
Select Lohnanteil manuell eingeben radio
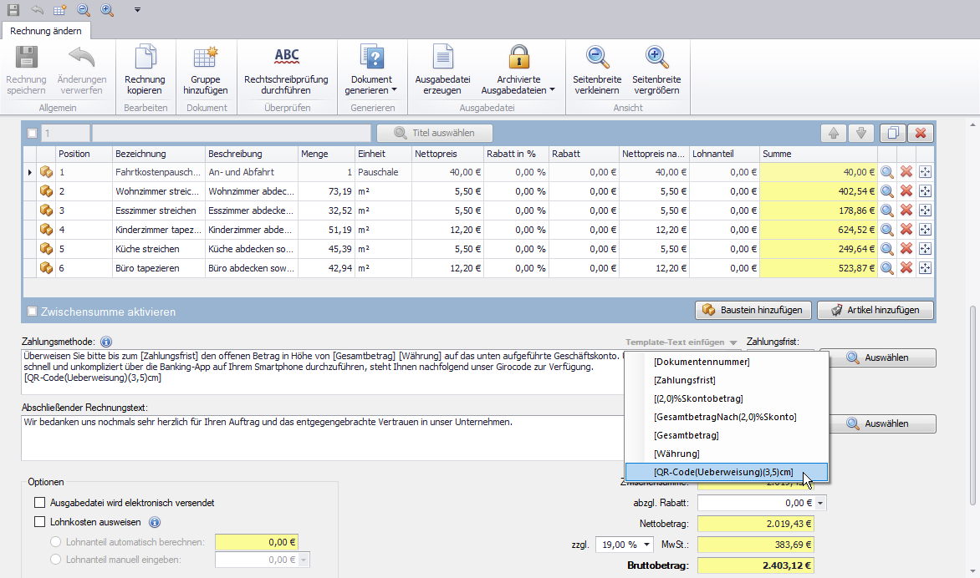coord(56,560)
